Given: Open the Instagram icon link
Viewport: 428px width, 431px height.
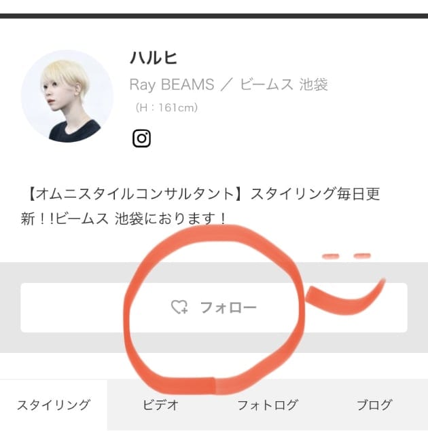Looking at the screenshot, I should pos(141,138).
